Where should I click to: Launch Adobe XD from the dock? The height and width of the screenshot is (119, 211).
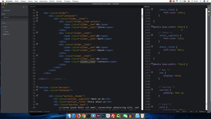coord(98,116)
